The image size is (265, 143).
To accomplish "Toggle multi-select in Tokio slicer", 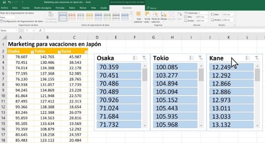I will [191, 58].
